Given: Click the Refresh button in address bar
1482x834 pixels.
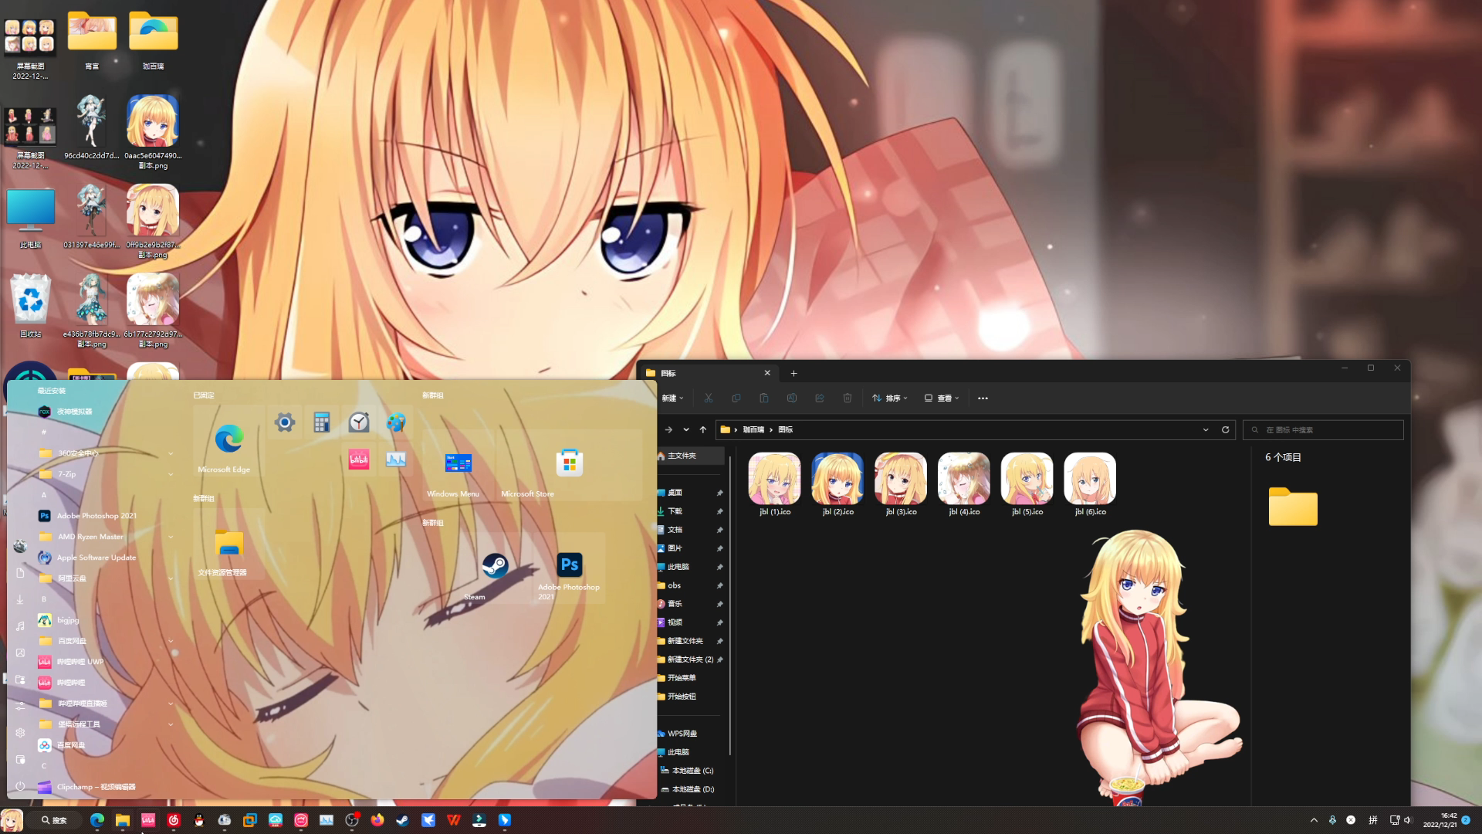Looking at the screenshot, I should (1225, 429).
